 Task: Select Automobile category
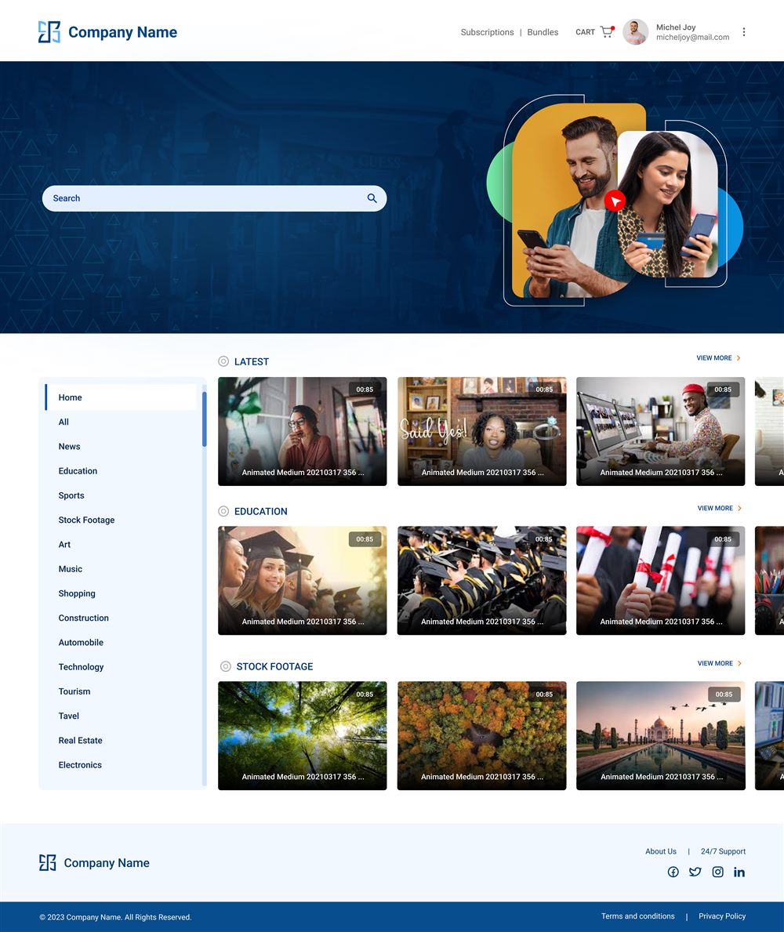click(x=81, y=643)
